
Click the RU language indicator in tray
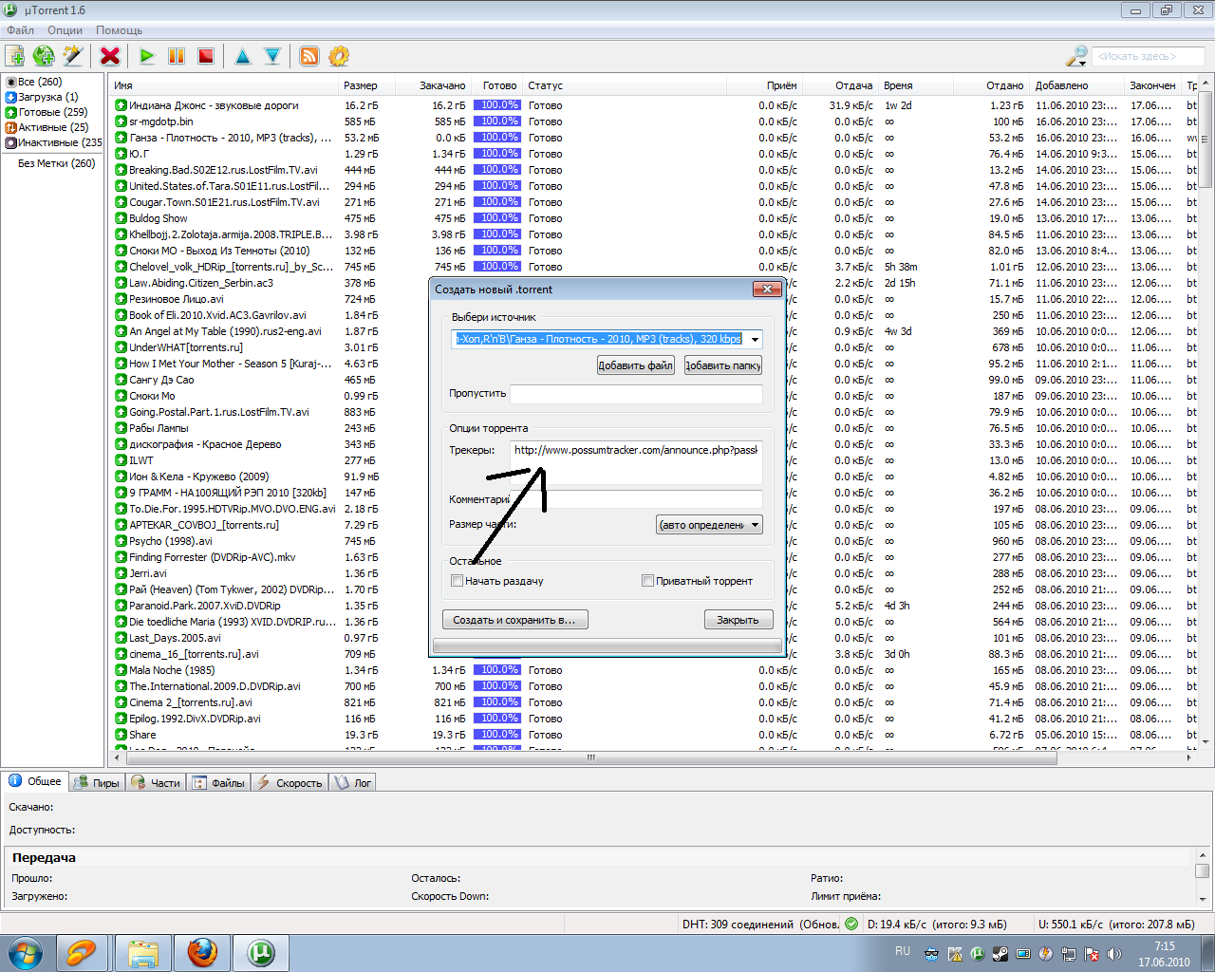coord(903,950)
